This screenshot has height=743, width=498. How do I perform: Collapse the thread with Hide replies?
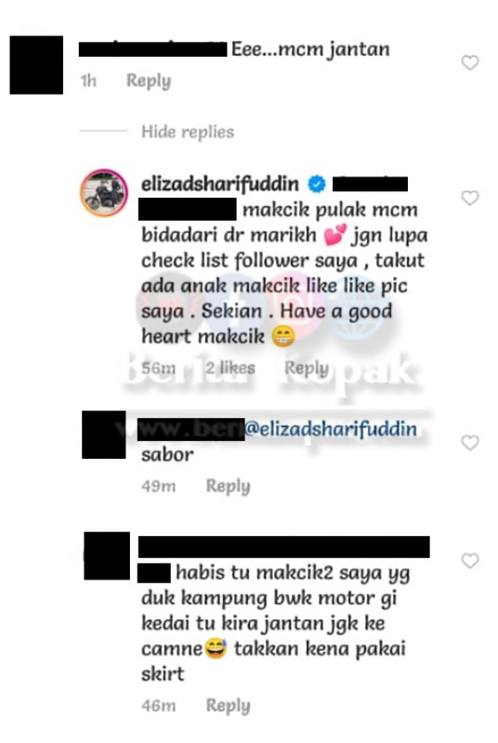(188, 131)
